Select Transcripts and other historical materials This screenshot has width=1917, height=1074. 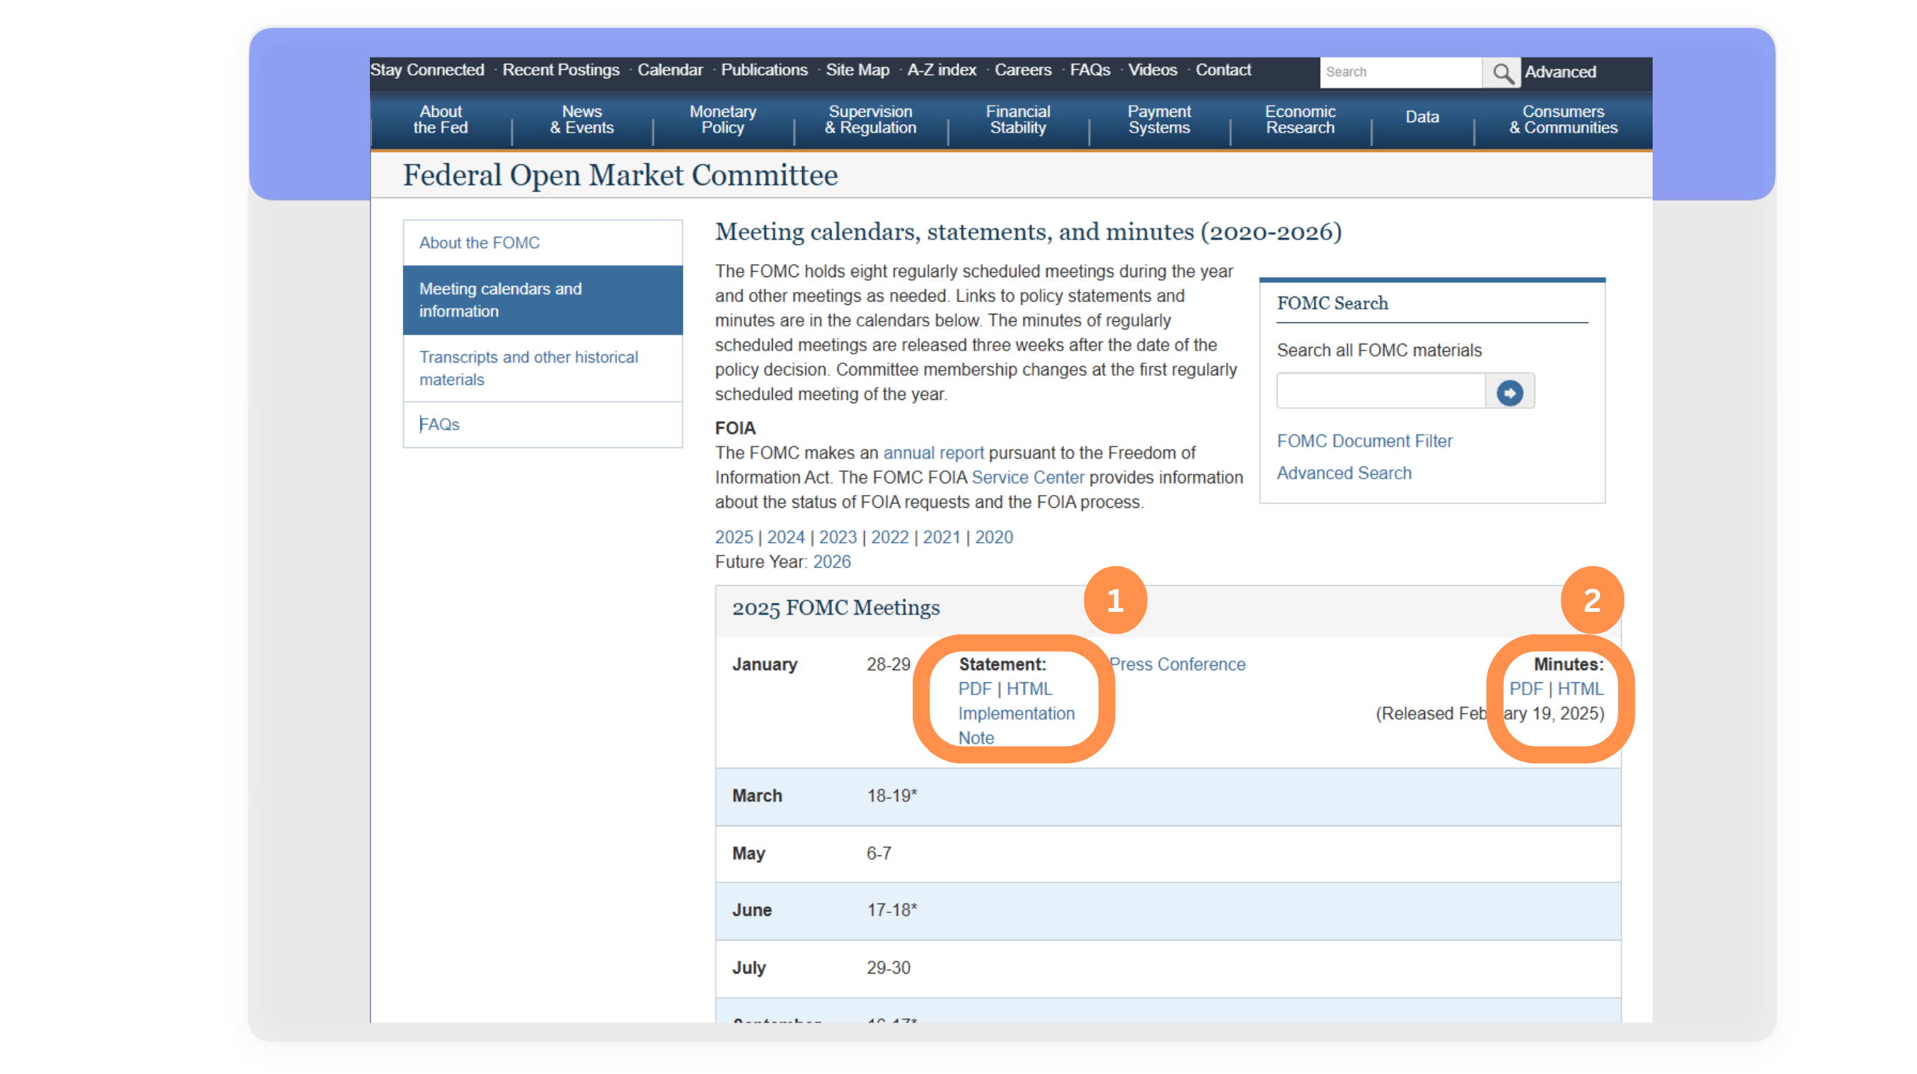click(x=543, y=368)
